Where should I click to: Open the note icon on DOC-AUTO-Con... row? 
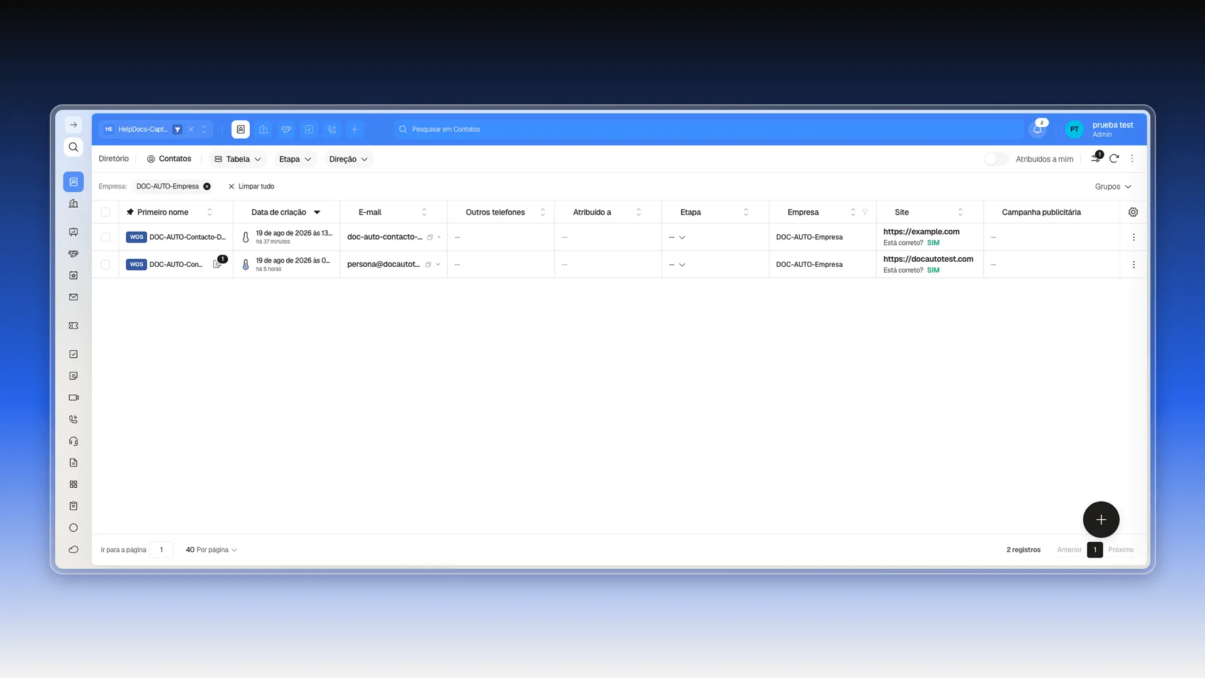point(217,264)
